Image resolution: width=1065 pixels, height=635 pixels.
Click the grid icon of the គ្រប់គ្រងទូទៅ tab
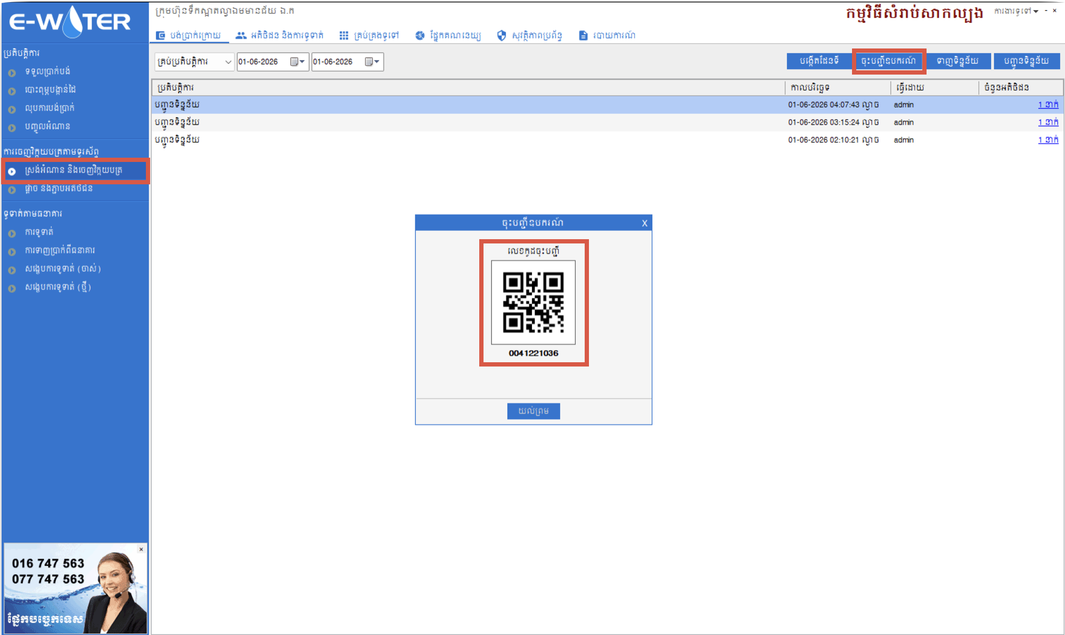[344, 35]
